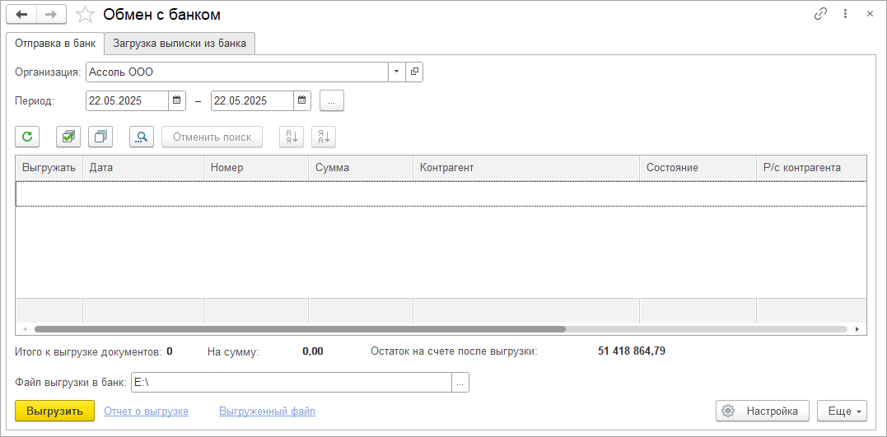
Task: Switch to the Отправка в банк tab
Action: click(55, 44)
